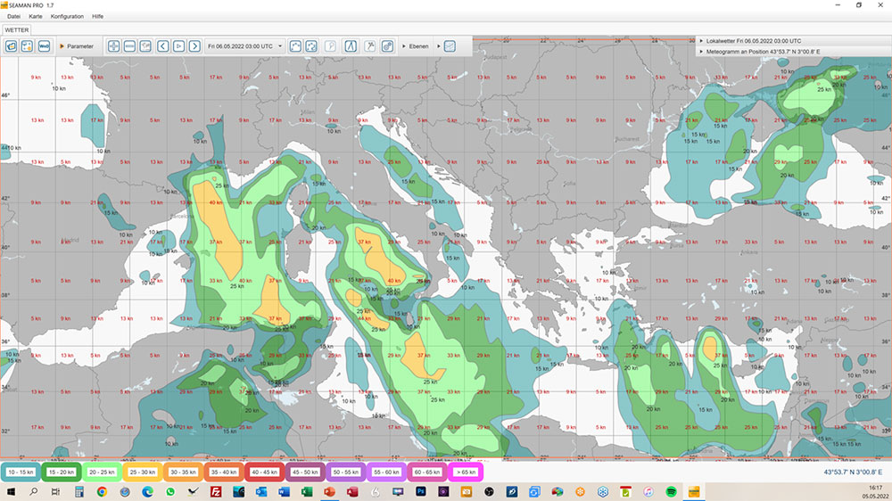Viewport: 892px width, 501px height.
Task: Step to the previous forecast time
Action: click(x=162, y=45)
